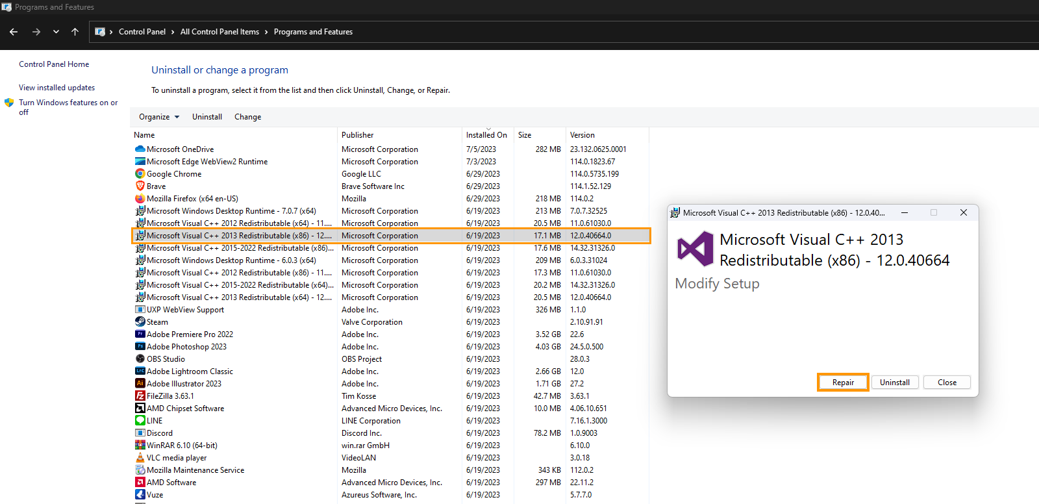This screenshot has height=504, width=1039.
Task: Click Uninstall button in Modify Setup dialog
Action: [x=895, y=383]
